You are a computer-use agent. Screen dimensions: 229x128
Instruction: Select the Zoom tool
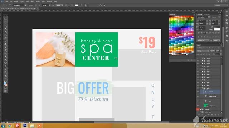point(5,79)
